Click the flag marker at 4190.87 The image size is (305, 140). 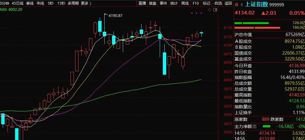pyautogui.click(x=106, y=14)
